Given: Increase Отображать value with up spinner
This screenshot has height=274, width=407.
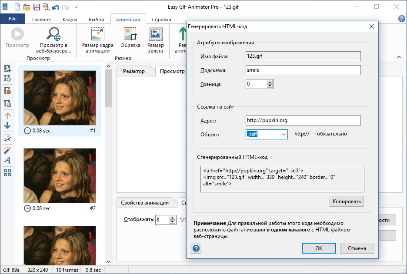Looking at the screenshot, I should coord(172,218).
